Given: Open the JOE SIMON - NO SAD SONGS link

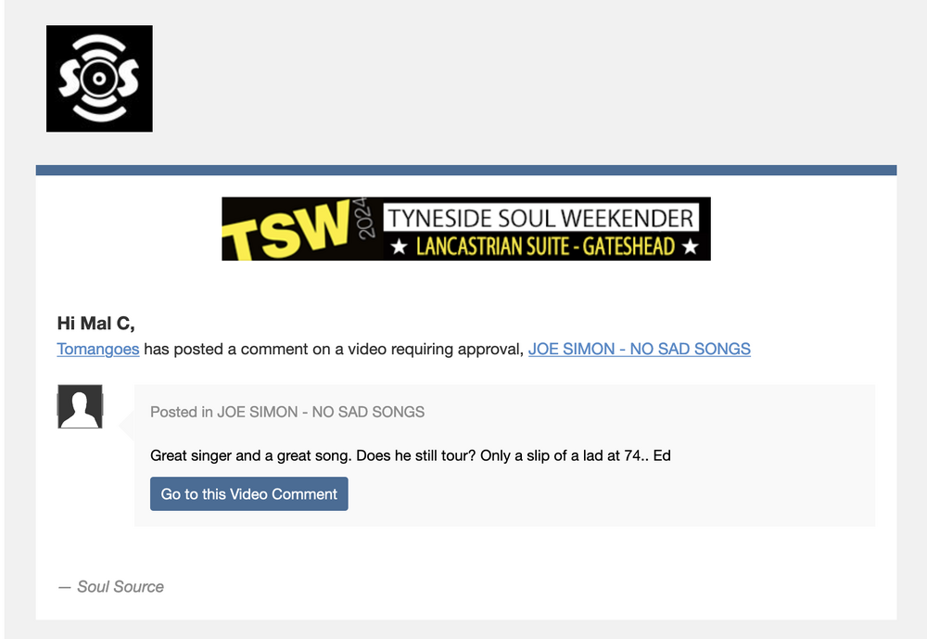Looking at the screenshot, I should tap(639, 349).
